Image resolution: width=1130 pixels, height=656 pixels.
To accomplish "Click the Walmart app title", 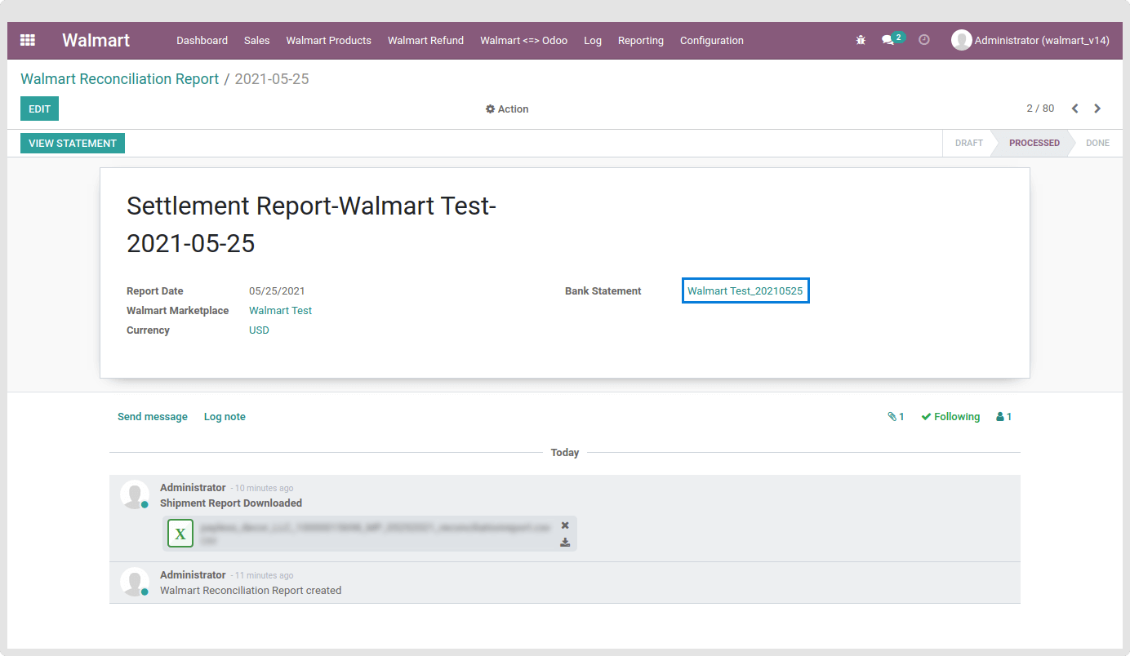I will click(x=96, y=40).
